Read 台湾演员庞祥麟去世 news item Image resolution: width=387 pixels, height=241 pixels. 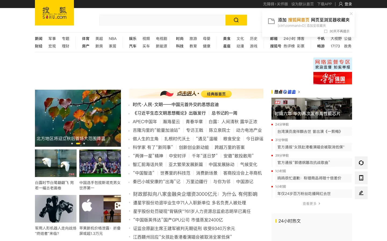309,131
